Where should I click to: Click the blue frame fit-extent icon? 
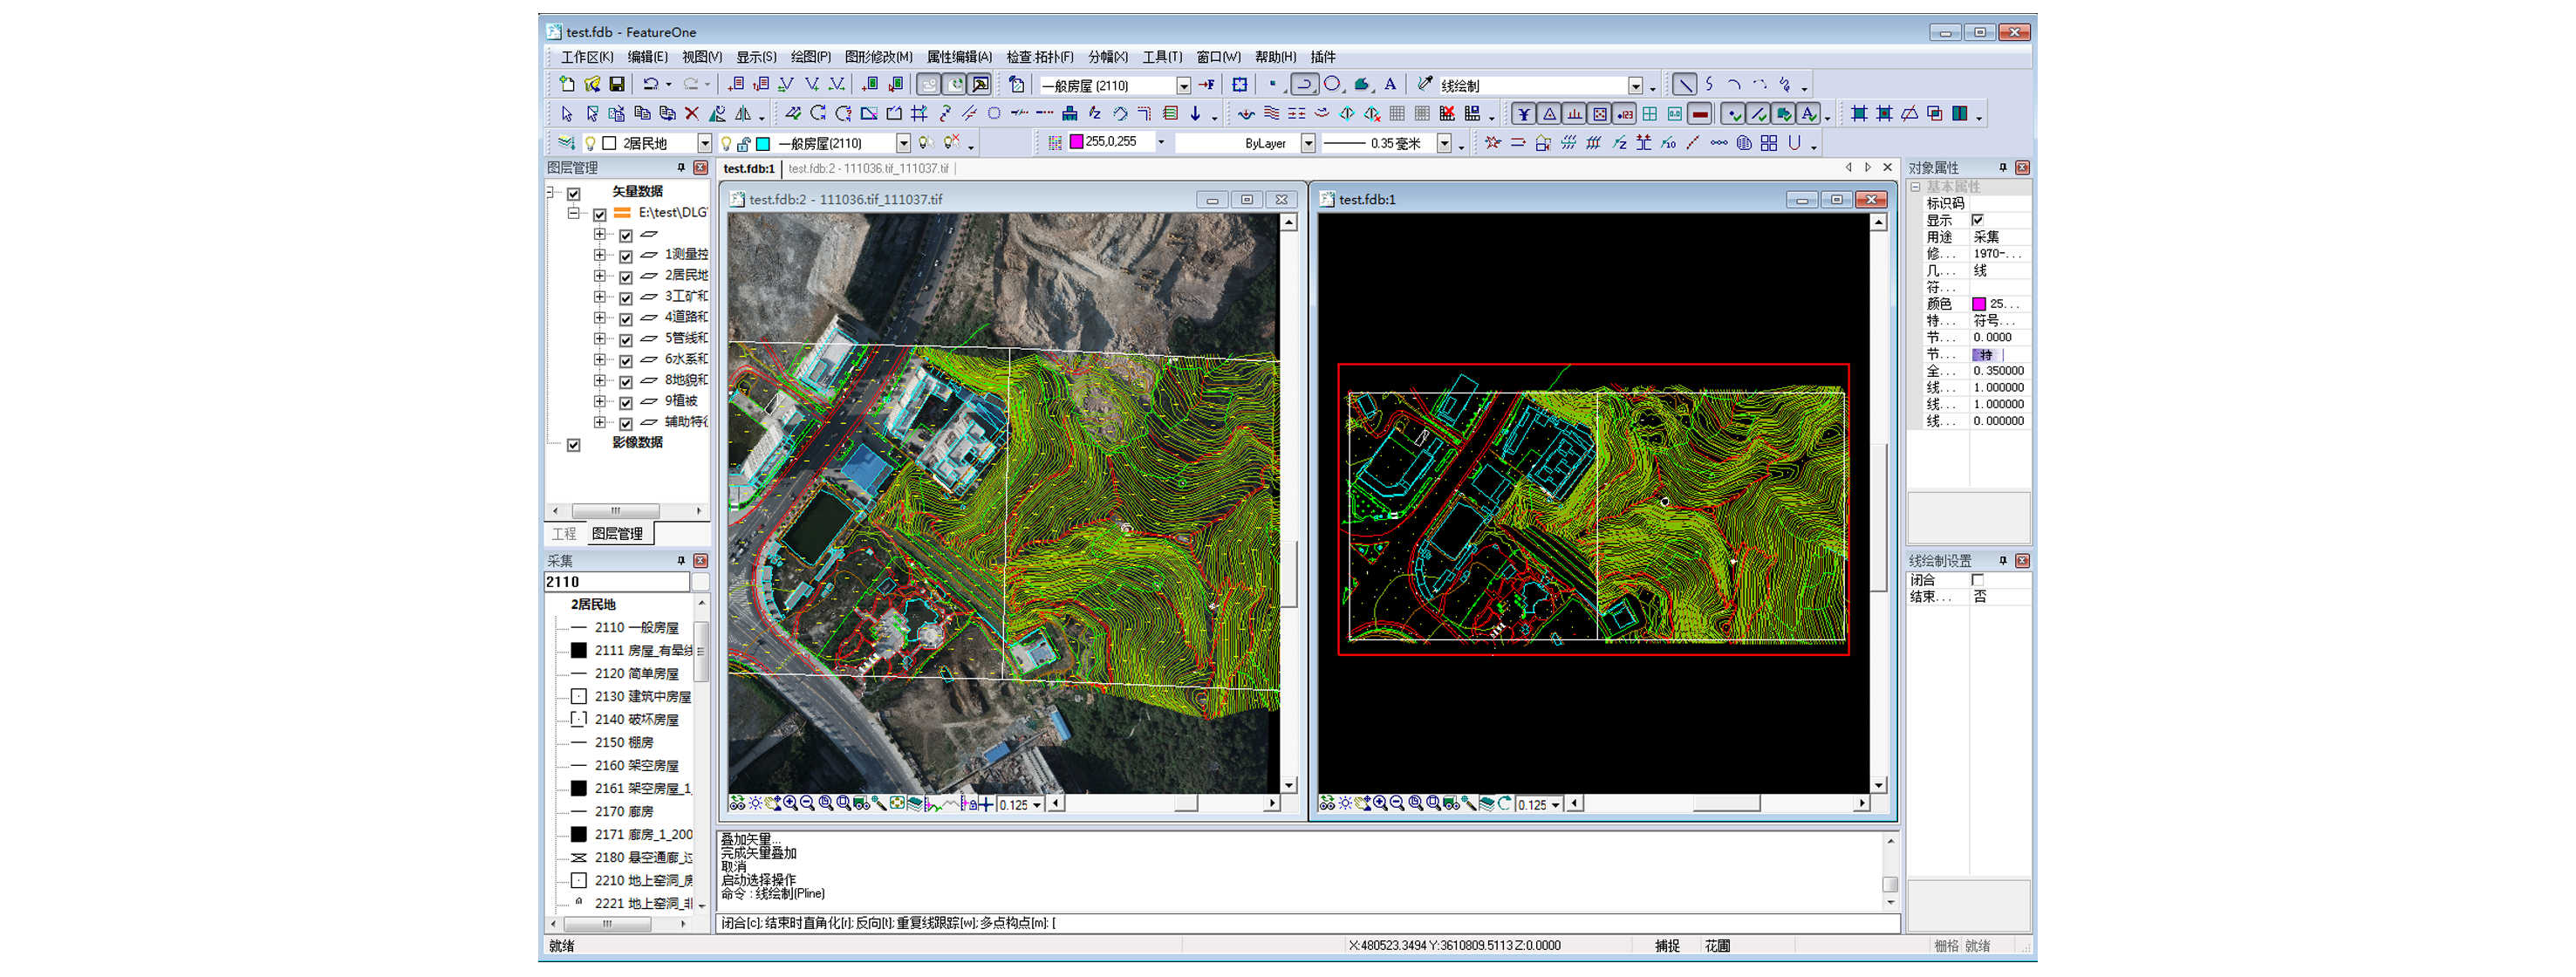click(x=1240, y=85)
